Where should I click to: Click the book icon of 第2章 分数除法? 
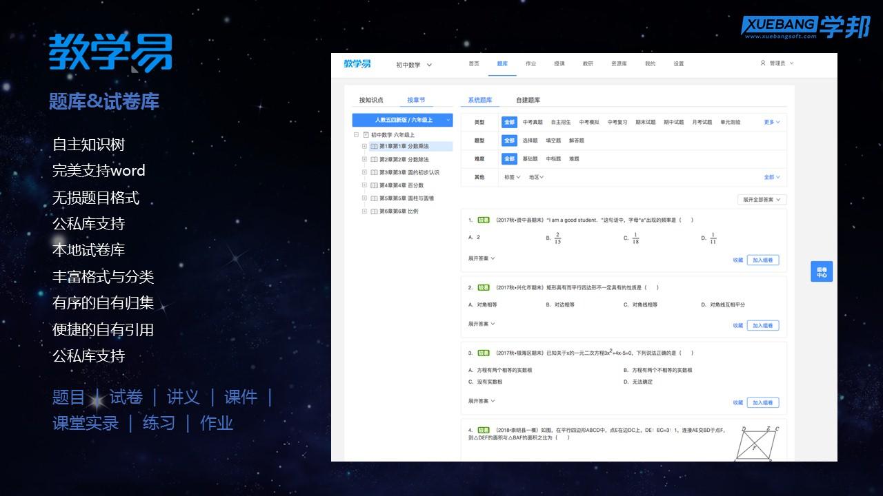[x=374, y=159]
